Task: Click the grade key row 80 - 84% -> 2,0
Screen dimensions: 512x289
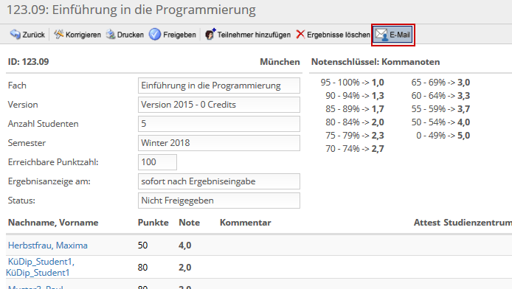Action: pos(355,122)
